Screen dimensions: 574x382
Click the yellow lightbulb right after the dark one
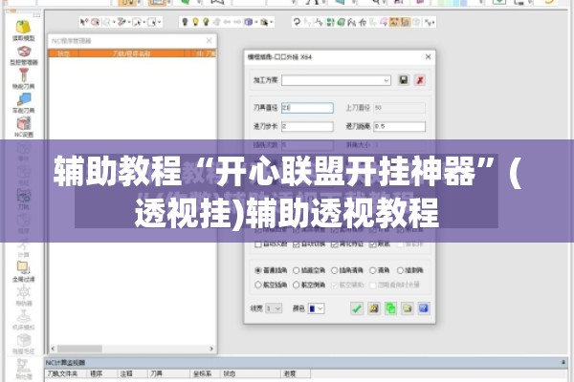click(195, 22)
